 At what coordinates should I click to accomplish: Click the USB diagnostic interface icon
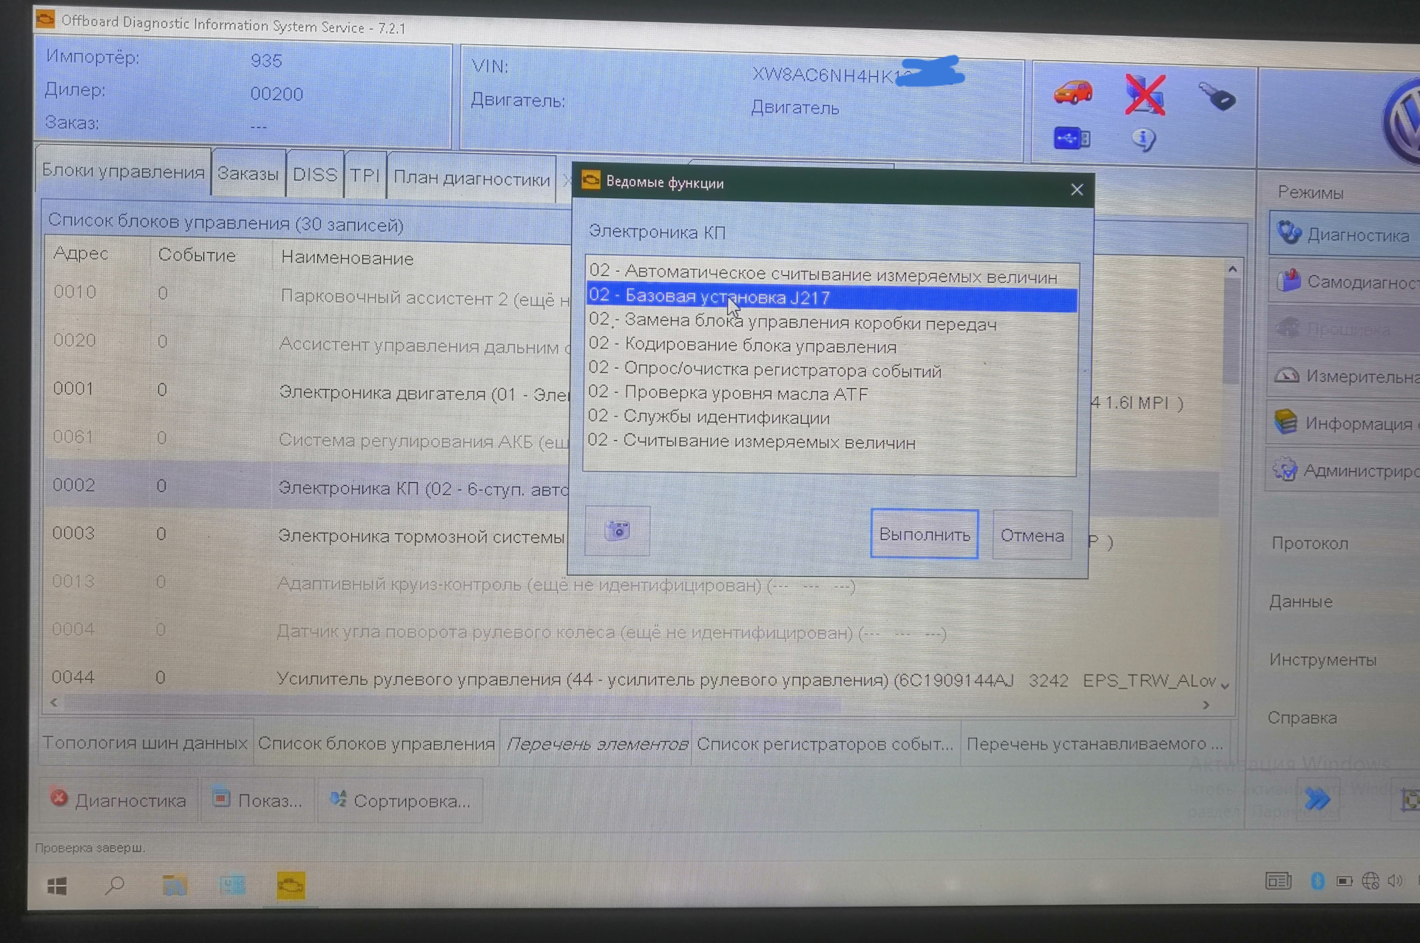point(1071,138)
